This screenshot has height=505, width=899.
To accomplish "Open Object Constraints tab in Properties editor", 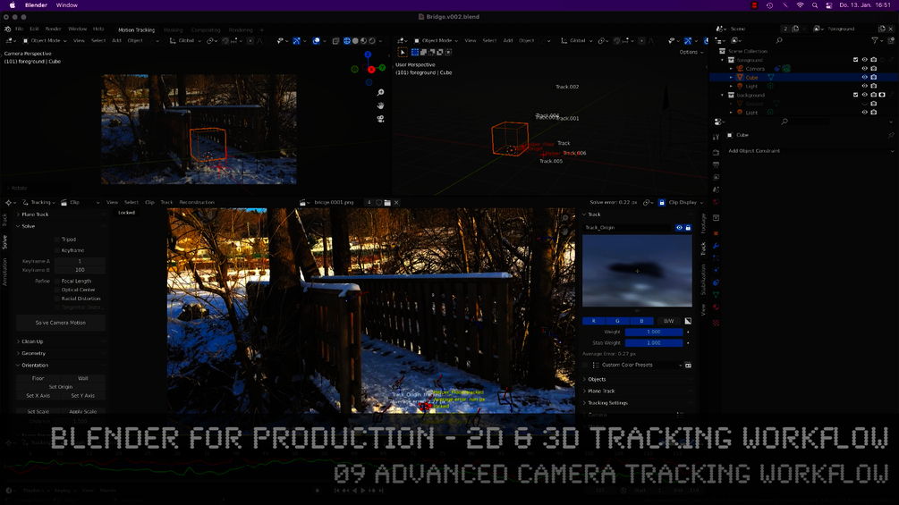I will [717, 282].
